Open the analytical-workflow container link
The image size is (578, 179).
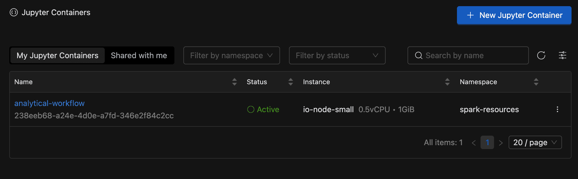click(x=49, y=103)
